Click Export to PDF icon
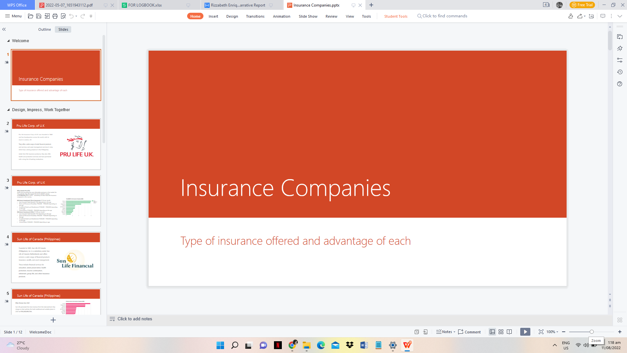 click(x=47, y=16)
